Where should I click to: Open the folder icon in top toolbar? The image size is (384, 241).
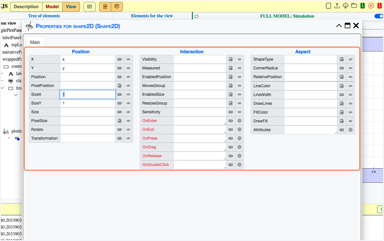click(354, 6)
